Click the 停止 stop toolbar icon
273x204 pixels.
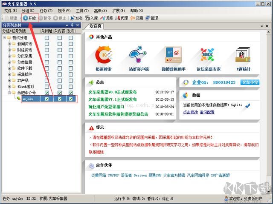pyautogui.click(x=56, y=18)
